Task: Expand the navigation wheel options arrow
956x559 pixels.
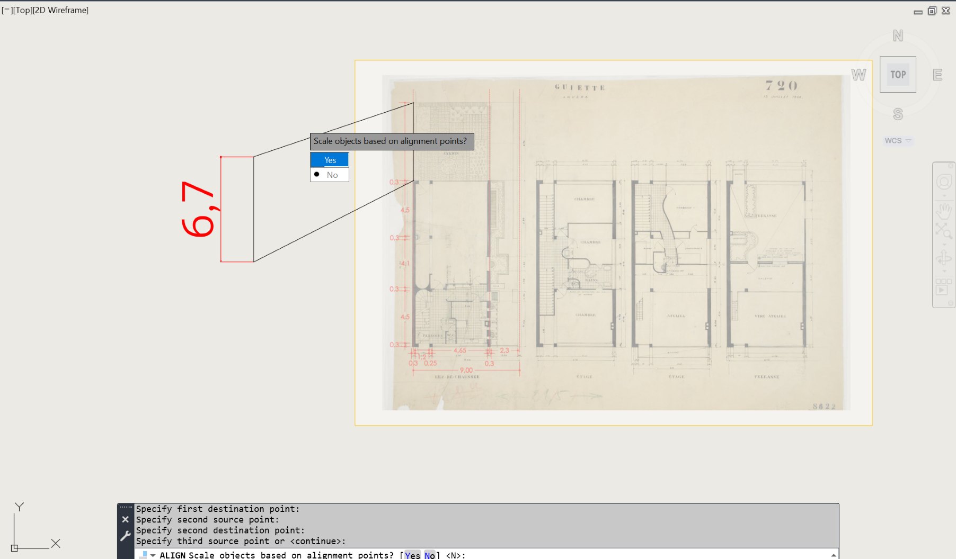Action: 944,196
